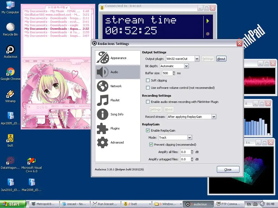Click the record dot in butt window

(x=208, y=34)
